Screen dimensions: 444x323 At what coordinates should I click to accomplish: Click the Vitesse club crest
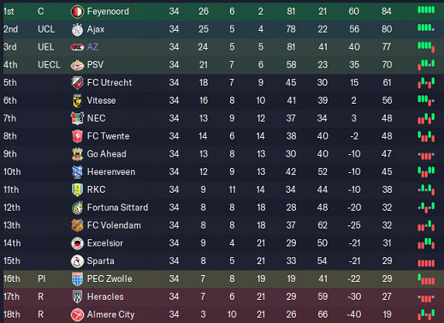tap(77, 101)
